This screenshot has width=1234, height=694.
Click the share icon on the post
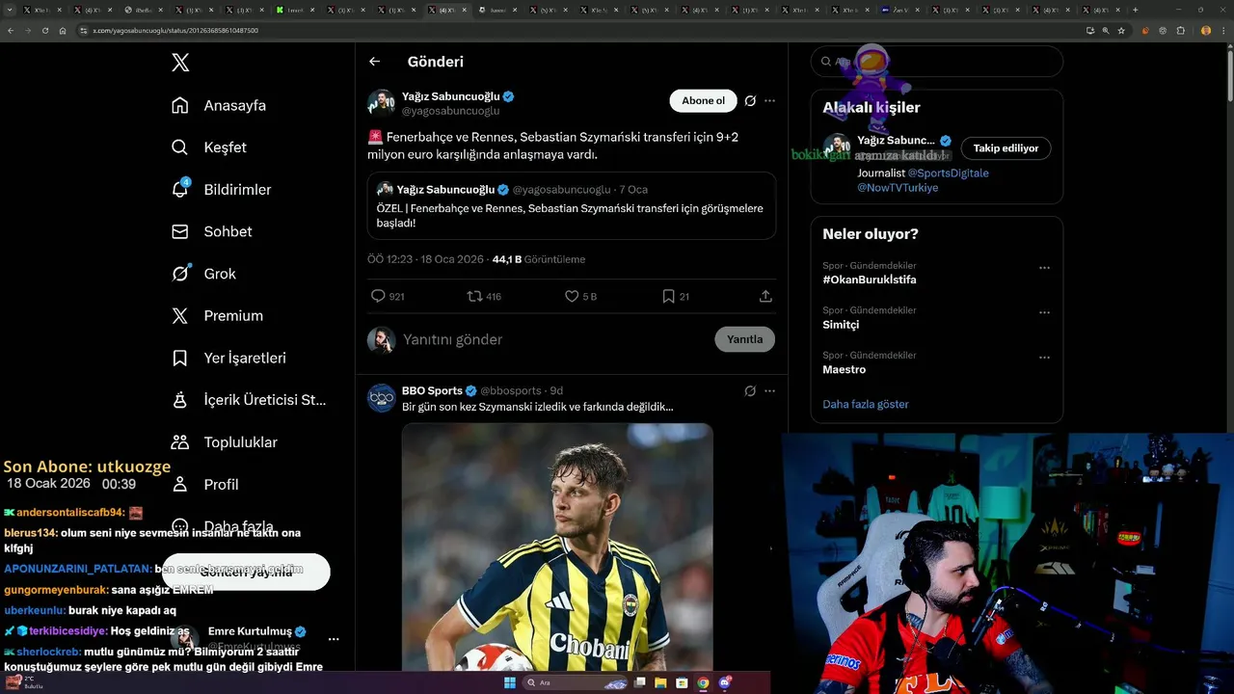pyautogui.click(x=765, y=296)
